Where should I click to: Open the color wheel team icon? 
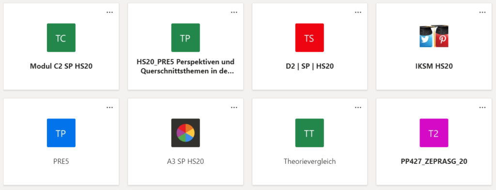tap(186, 133)
